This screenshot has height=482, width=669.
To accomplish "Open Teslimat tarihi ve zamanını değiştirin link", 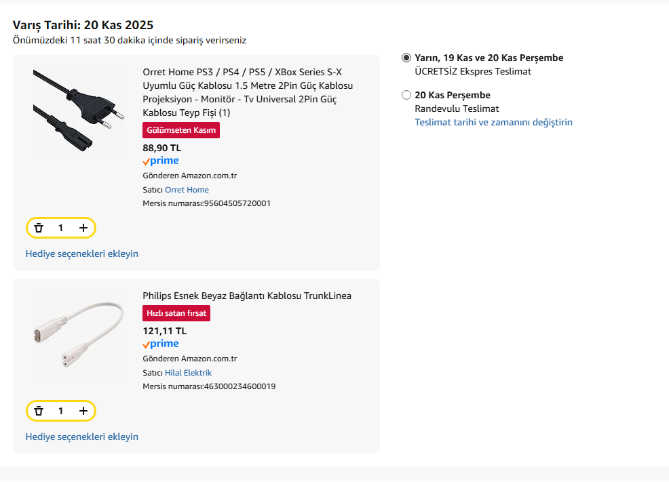I will 493,123.
